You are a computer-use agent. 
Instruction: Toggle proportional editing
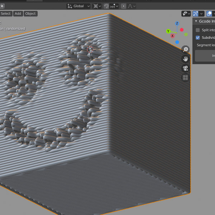[x=124, y=6]
